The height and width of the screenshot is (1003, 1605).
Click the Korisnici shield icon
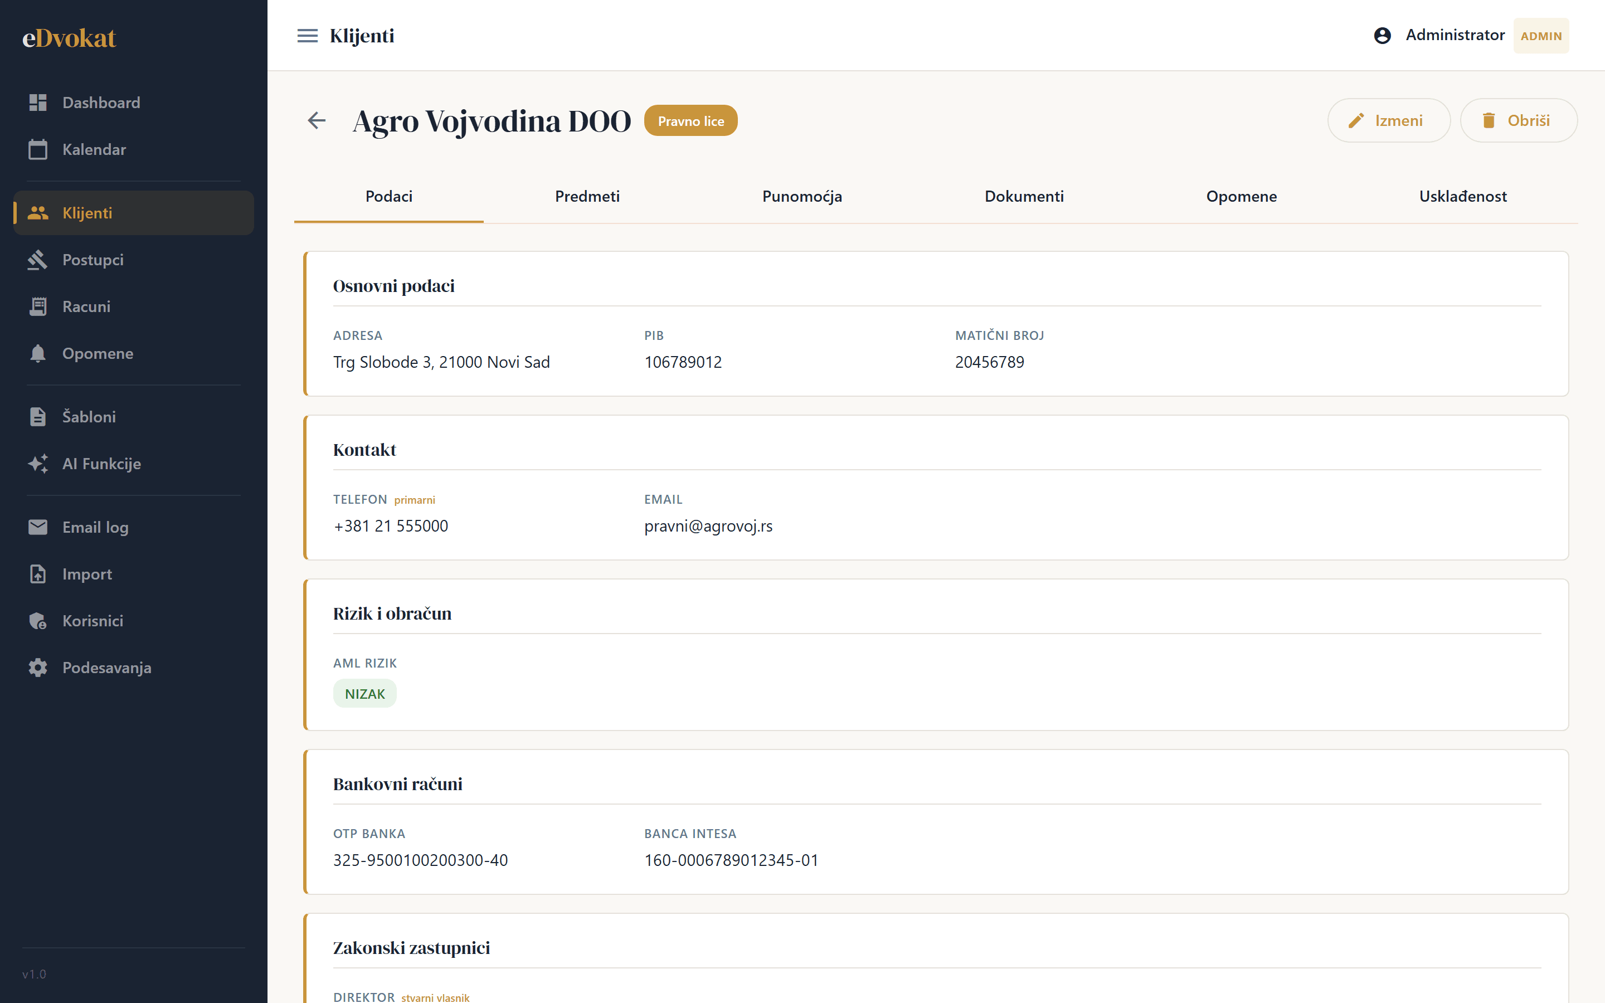[x=38, y=621]
